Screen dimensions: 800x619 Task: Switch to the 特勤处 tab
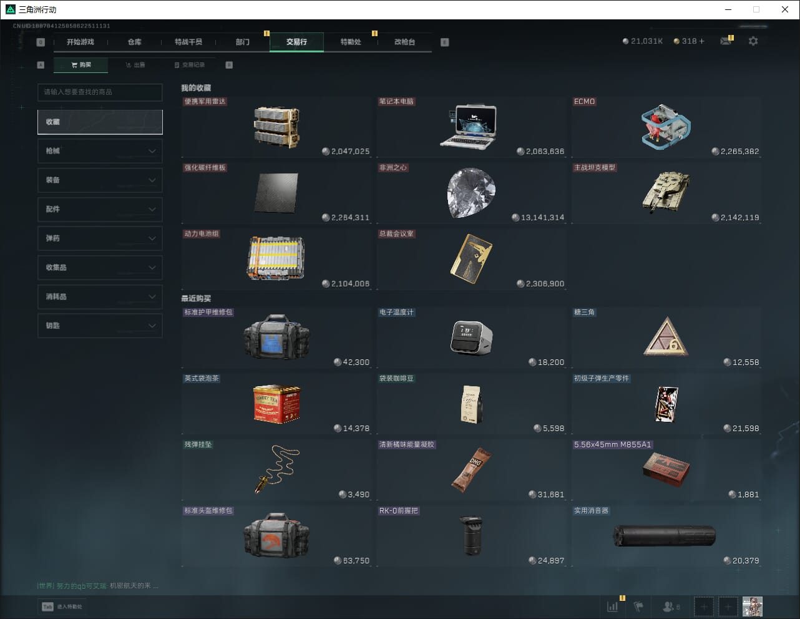[x=350, y=42]
